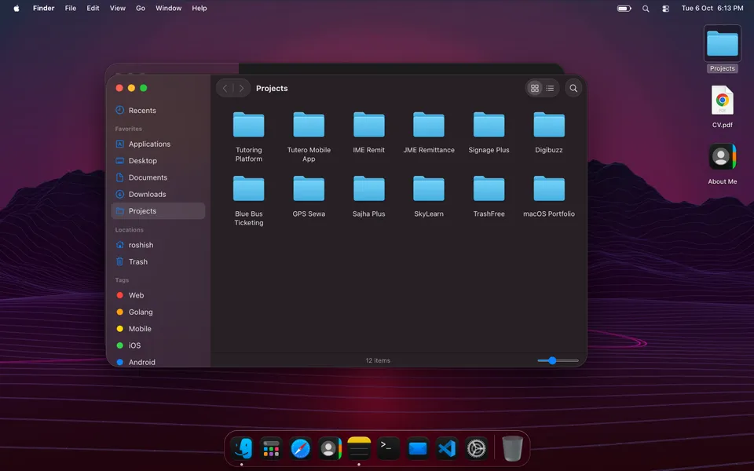Select Desktop in the sidebar

pos(158,161)
